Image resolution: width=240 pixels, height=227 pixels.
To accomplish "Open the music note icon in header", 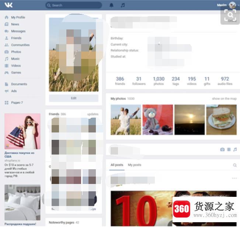I will pos(123,5).
